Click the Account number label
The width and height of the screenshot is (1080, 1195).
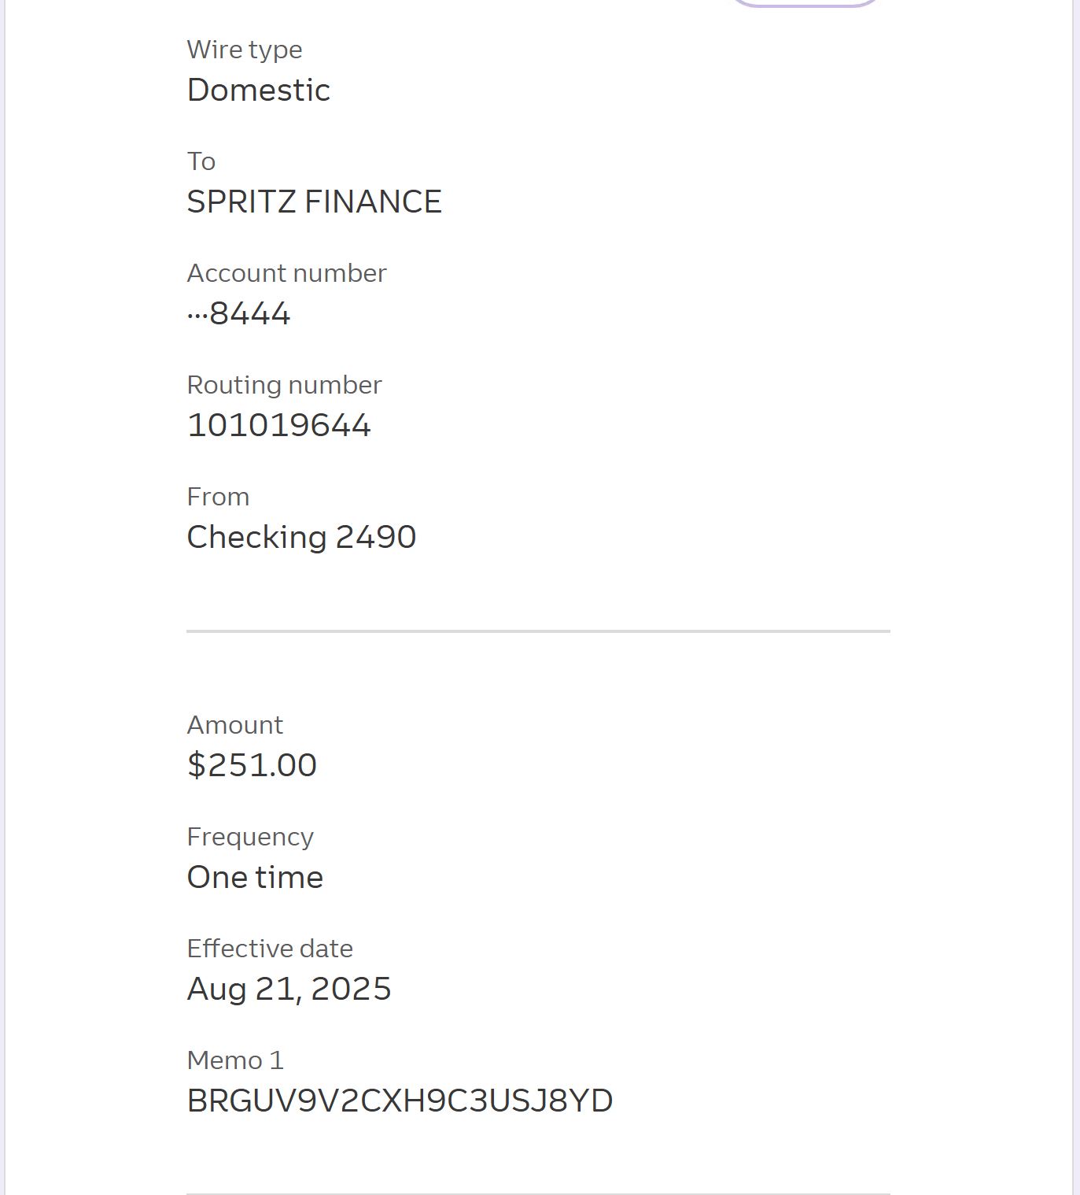pos(286,273)
